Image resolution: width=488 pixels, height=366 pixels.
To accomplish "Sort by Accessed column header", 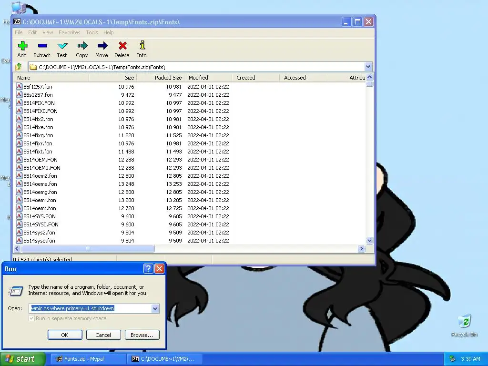I will click(304, 78).
